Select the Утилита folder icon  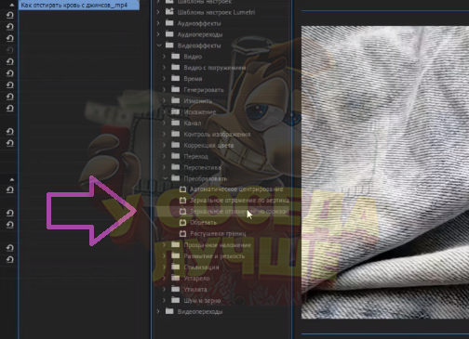[176, 289]
